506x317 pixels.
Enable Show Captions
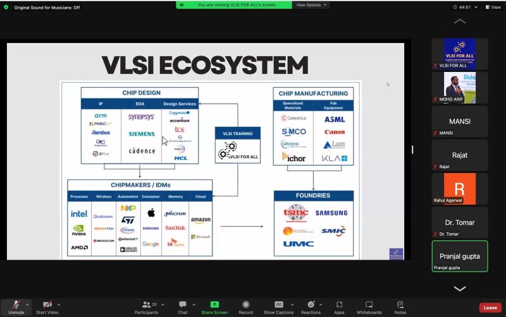(278, 308)
